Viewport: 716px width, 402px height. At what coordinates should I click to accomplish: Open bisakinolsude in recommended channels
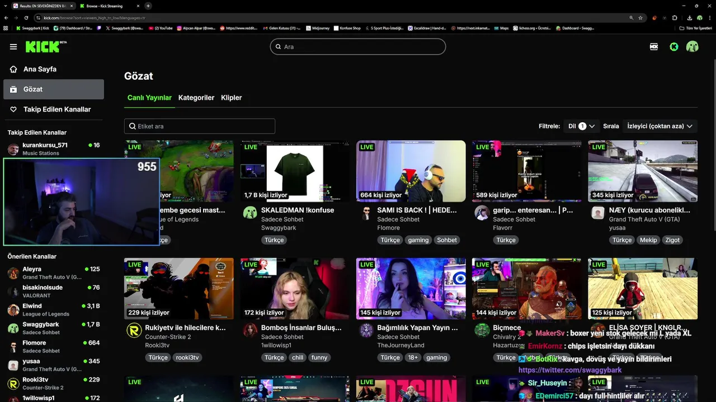point(54,291)
